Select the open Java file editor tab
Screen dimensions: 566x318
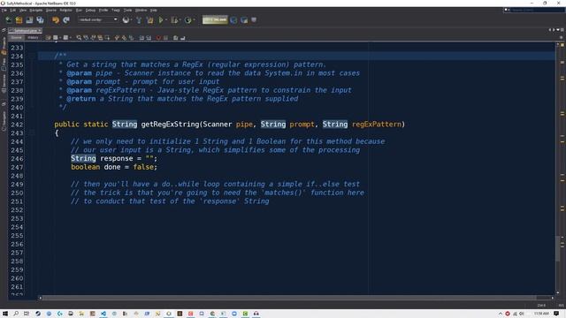(x=25, y=30)
